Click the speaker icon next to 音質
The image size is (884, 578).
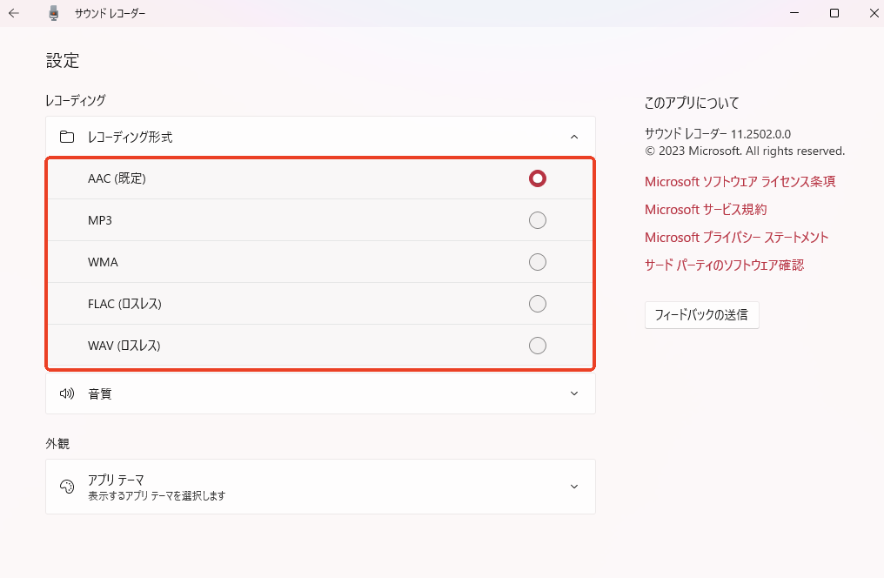point(67,393)
